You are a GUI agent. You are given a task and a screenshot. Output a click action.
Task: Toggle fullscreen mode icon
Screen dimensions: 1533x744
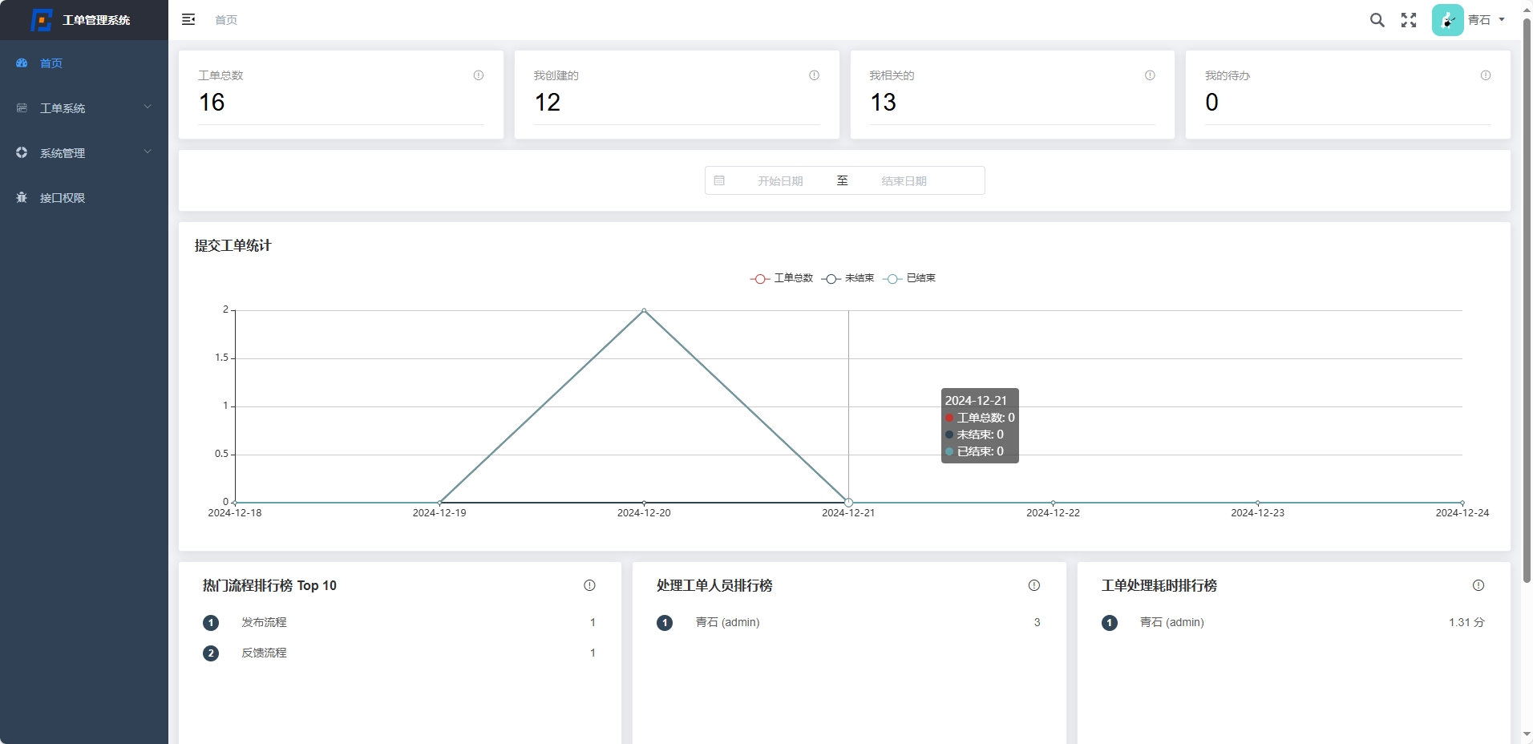coord(1409,20)
